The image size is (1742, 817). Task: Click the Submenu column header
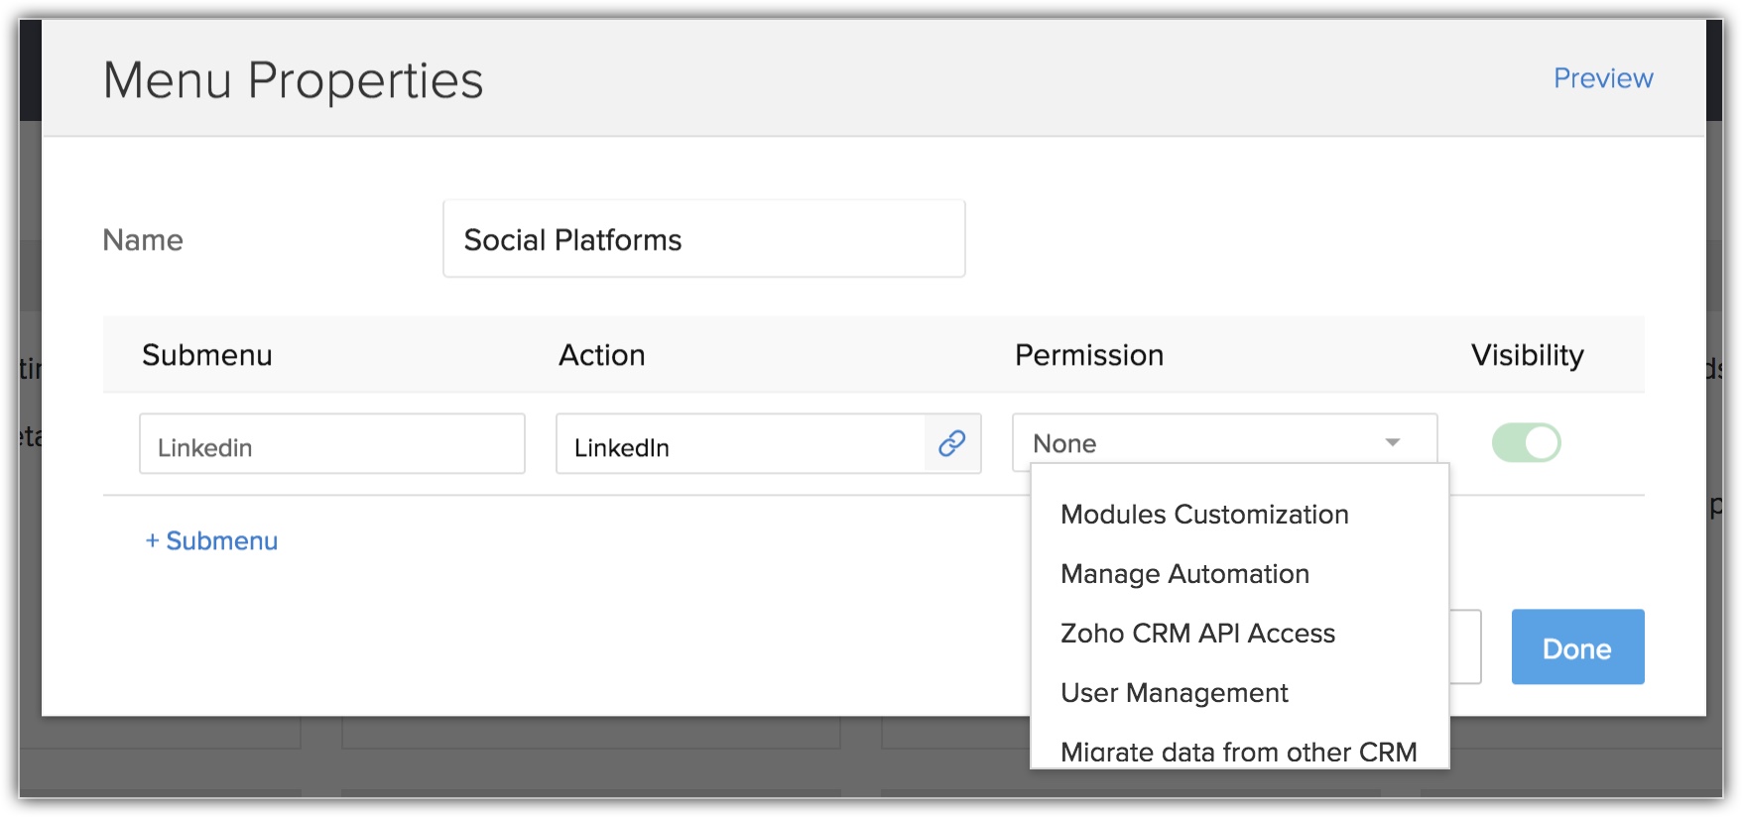[206, 355]
